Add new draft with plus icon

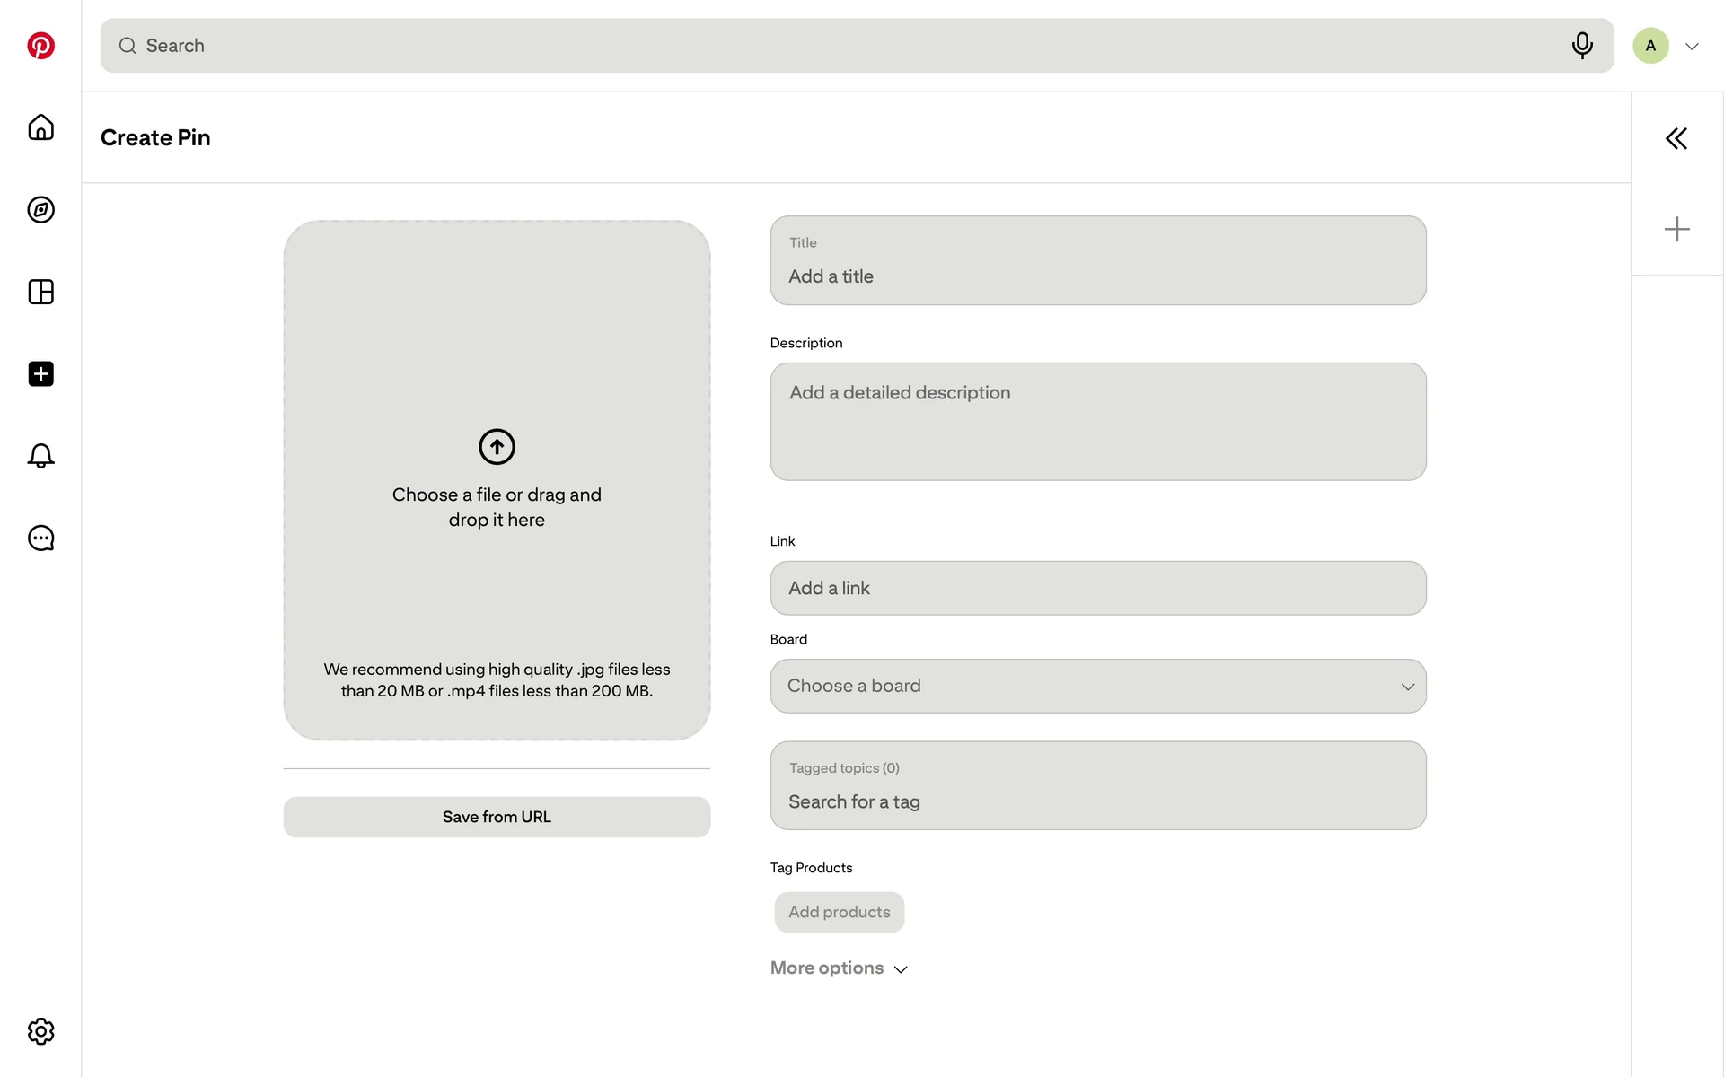tap(1676, 229)
